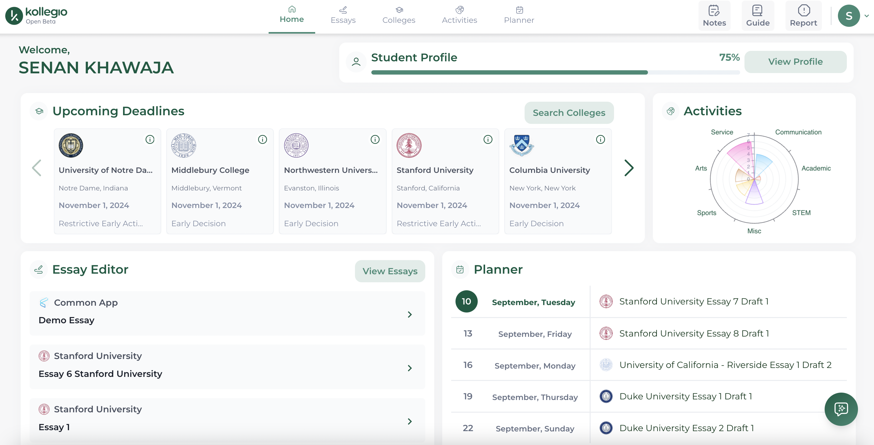
Task: Go to the Colleges tab
Action: coord(398,15)
